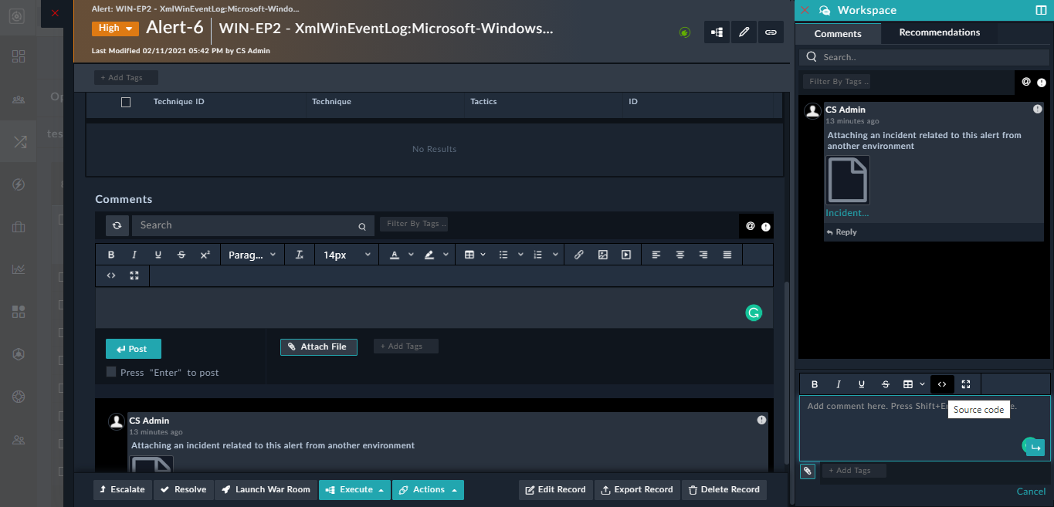Click inside the comments Search field

pyautogui.click(x=247, y=225)
